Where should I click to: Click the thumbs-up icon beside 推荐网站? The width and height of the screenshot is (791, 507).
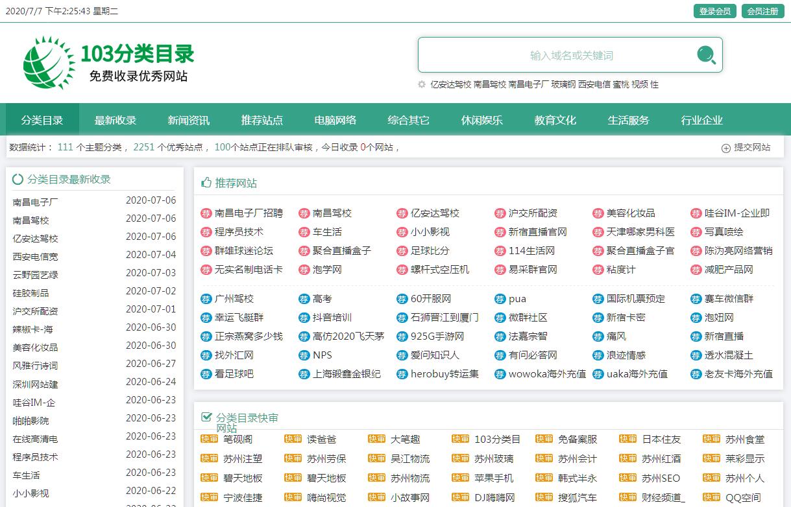coord(206,183)
